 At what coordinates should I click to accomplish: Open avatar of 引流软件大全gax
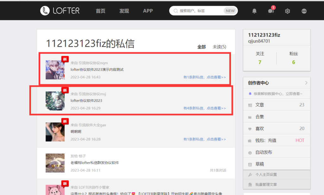(55, 132)
